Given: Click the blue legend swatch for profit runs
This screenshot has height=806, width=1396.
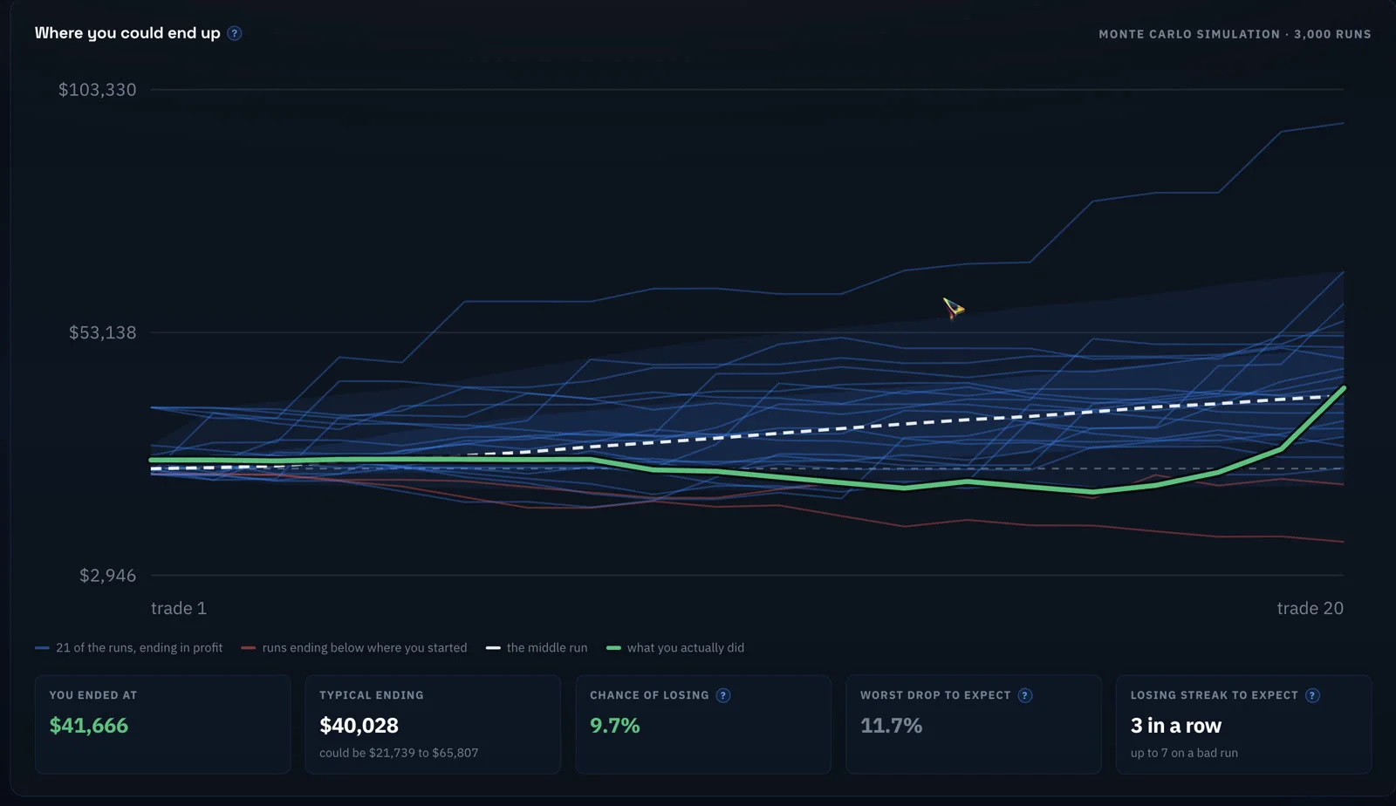Looking at the screenshot, I should [42, 648].
